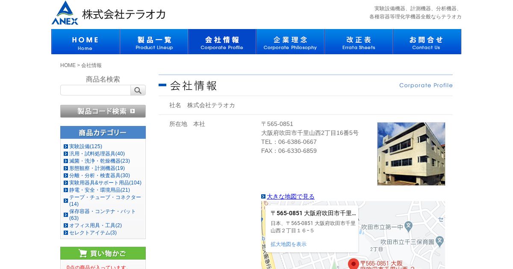This screenshot has width=513, height=269.
Task: Click 大きな地図で見る link
Action: pyautogui.click(x=291, y=196)
